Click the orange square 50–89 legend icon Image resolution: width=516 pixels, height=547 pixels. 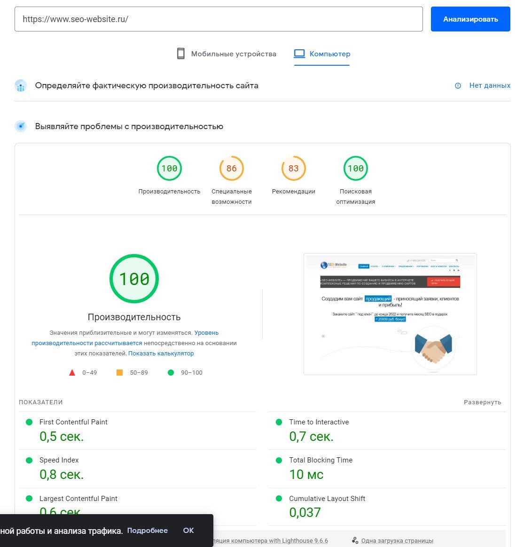pyautogui.click(x=119, y=373)
